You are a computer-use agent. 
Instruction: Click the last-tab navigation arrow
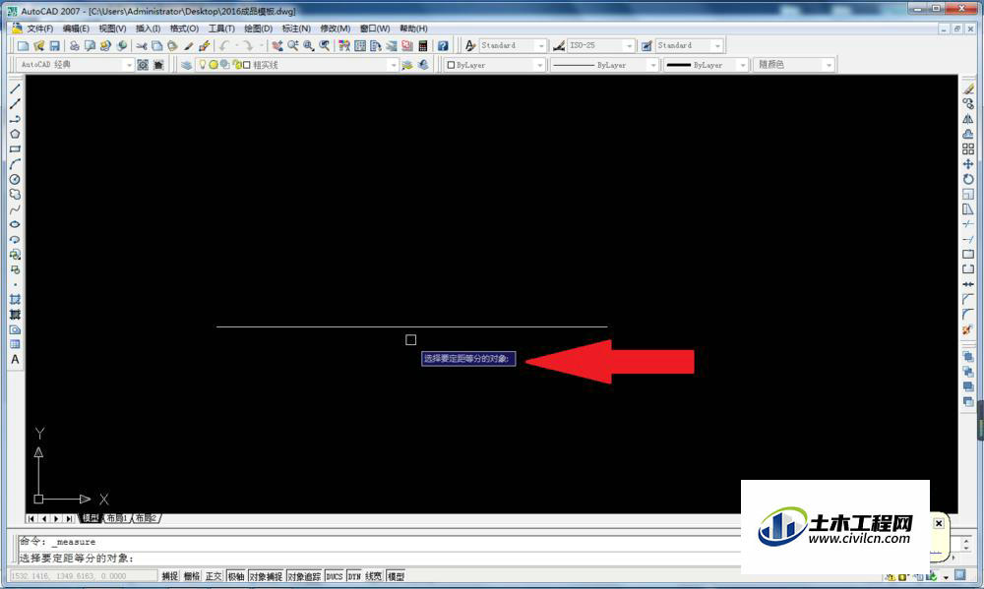69,519
